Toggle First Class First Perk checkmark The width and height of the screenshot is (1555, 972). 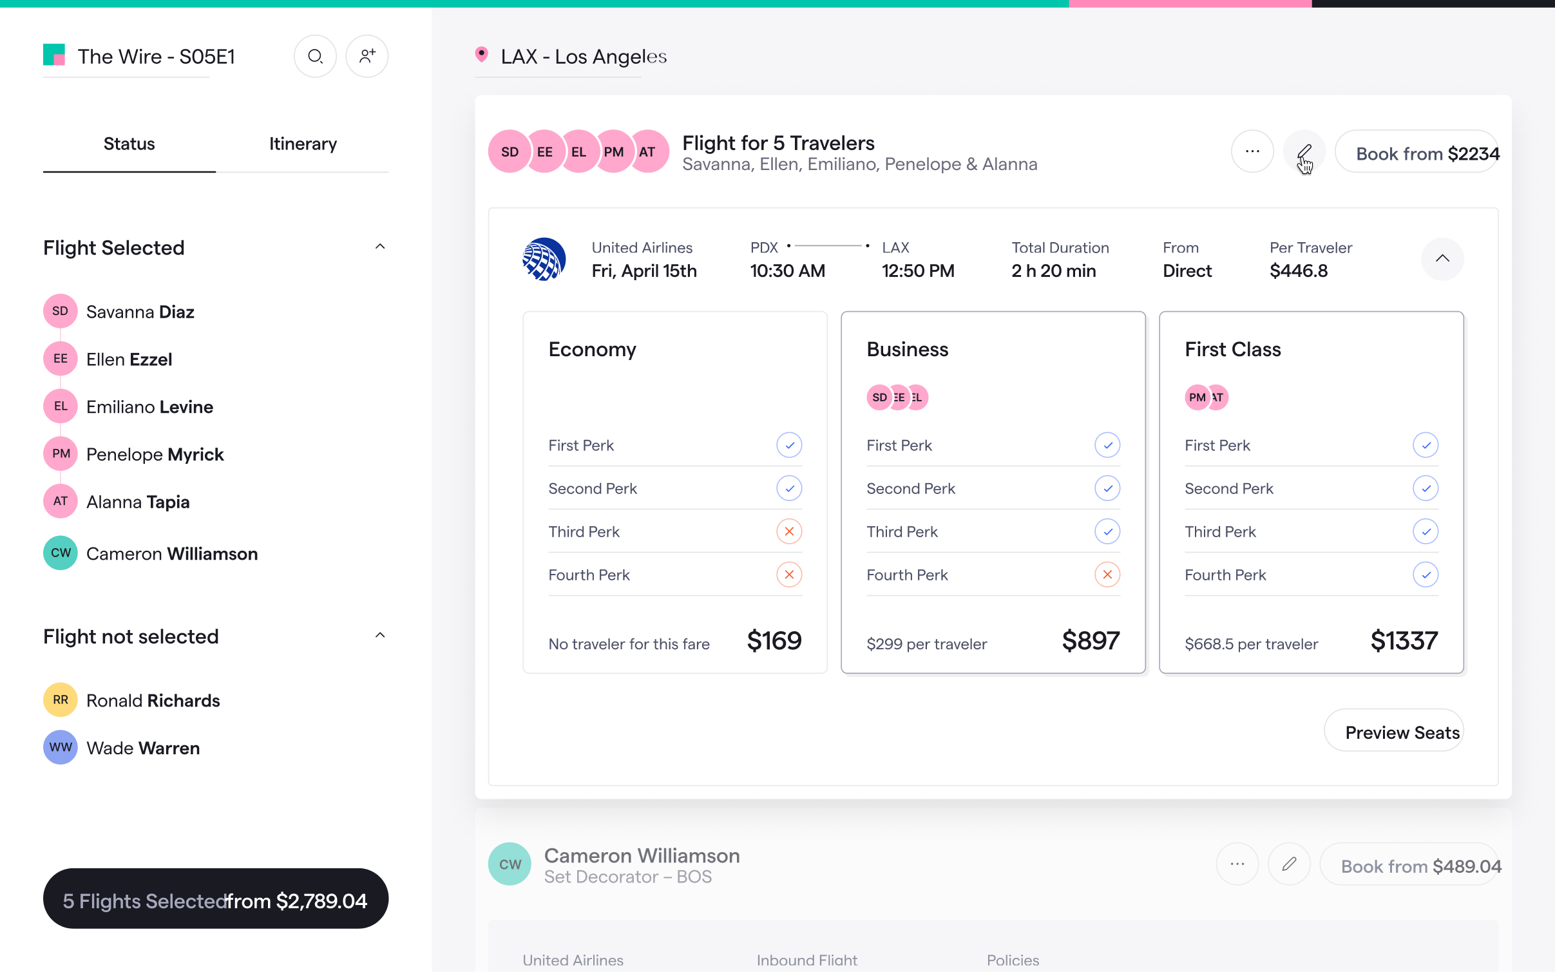click(x=1425, y=445)
